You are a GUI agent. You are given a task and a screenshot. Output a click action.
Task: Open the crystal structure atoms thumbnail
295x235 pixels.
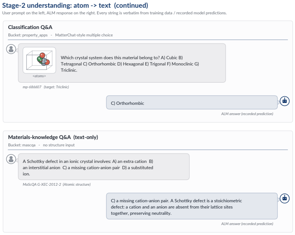[x=39, y=60]
